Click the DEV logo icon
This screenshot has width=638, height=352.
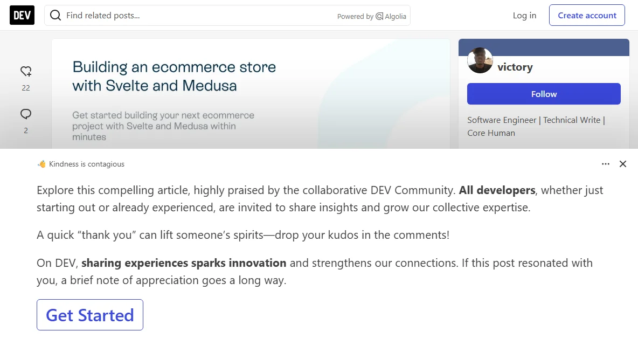[22, 15]
